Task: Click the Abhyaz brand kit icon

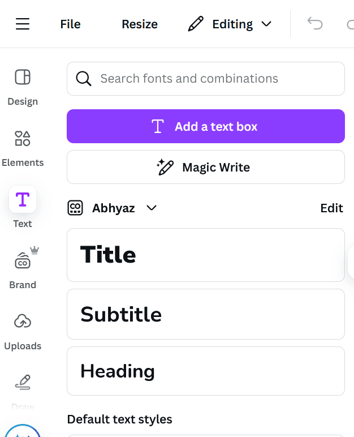Action: click(x=75, y=208)
